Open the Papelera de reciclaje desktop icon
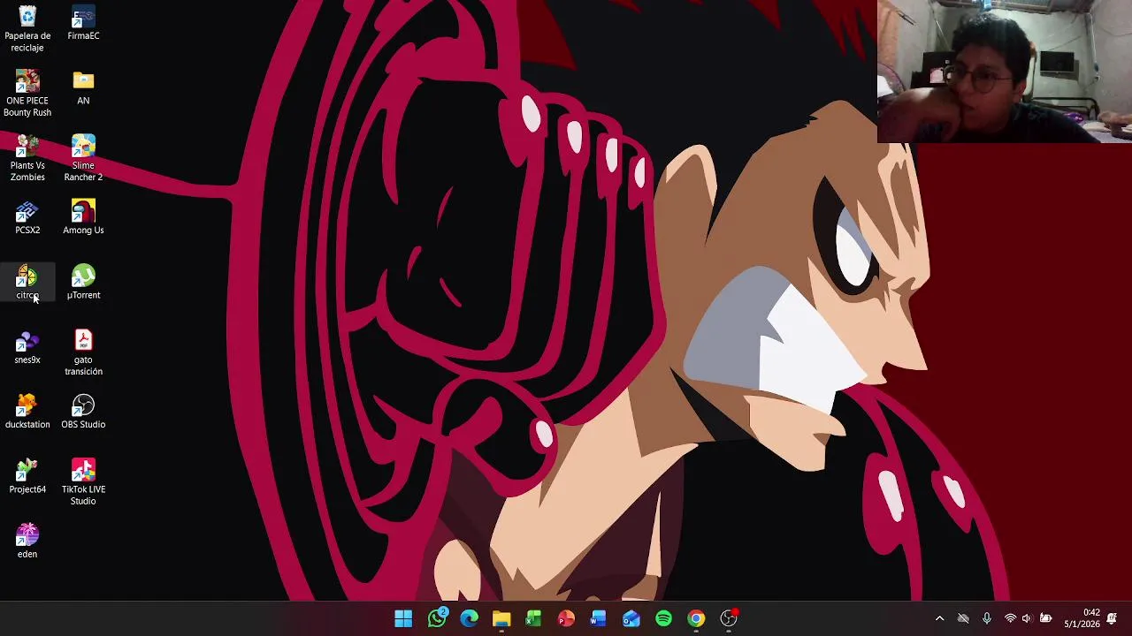The width and height of the screenshot is (1132, 636). (27, 28)
